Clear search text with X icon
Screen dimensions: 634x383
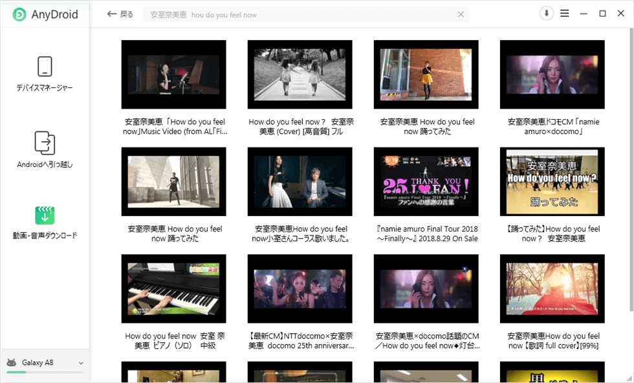[x=461, y=14]
